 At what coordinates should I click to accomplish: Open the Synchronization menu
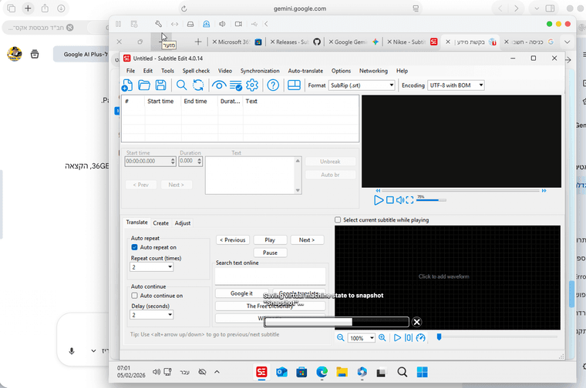259,71
